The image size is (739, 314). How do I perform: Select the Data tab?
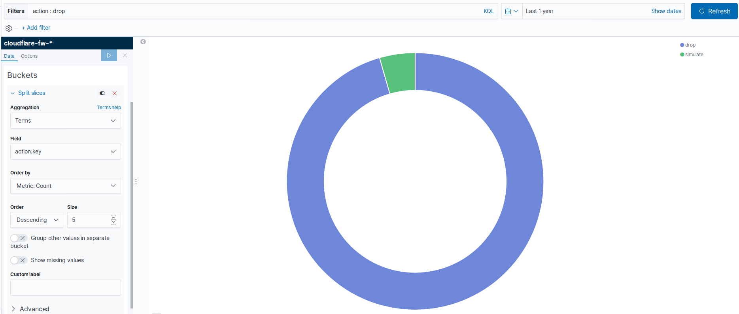tap(9, 56)
